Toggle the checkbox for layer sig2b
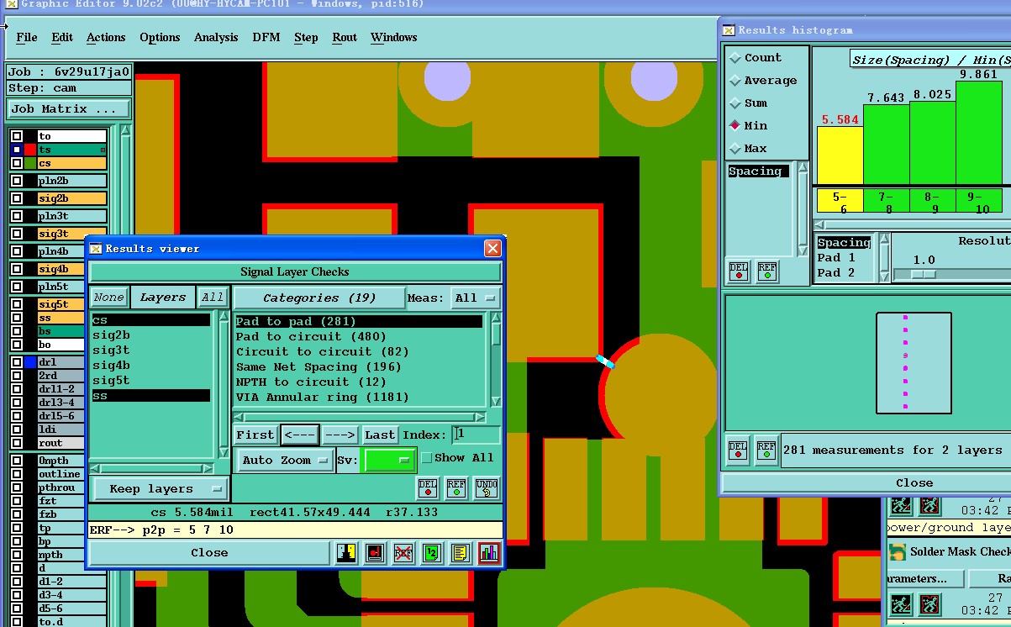This screenshot has width=1011, height=627. pyautogui.click(x=16, y=198)
